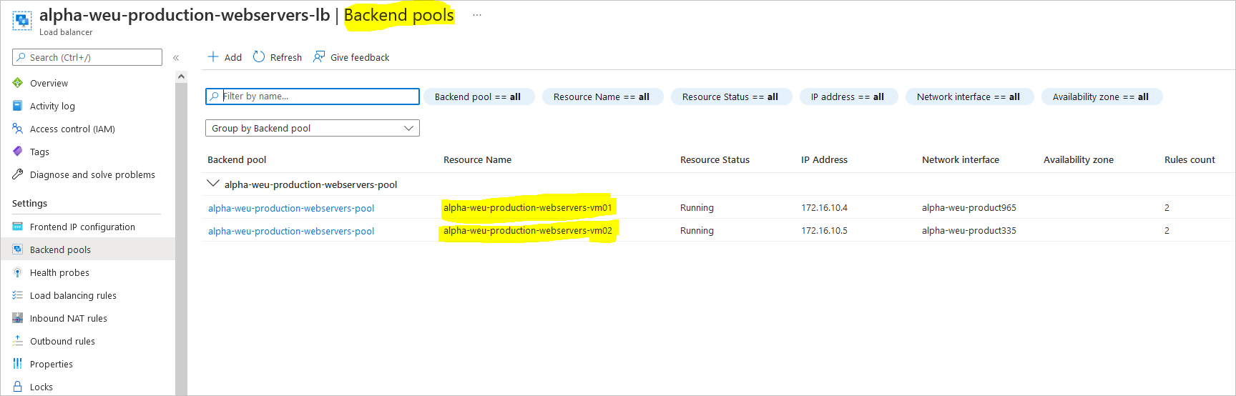This screenshot has height=396, width=1236.
Task: Select resource alpha-weu-production-webservers-vm01
Action: 528,207
